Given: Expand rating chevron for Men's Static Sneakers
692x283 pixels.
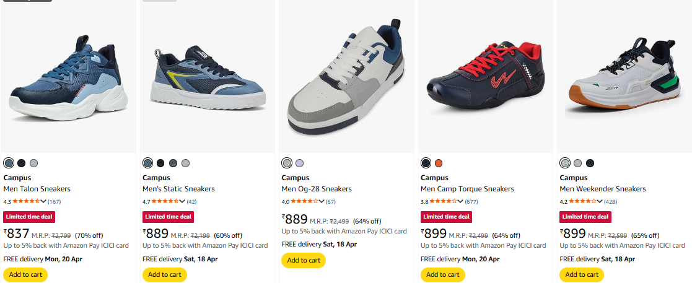Looking at the screenshot, I should pyautogui.click(x=182, y=201).
